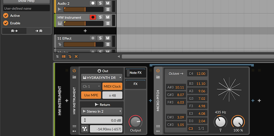Click the C3 1/1 root note cell

click(197, 129)
